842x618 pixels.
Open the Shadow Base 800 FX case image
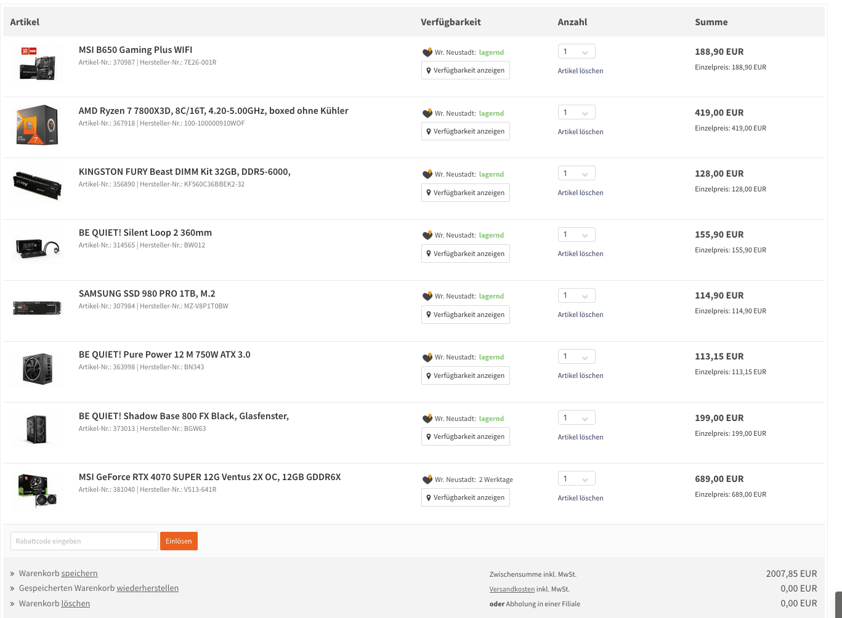coord(38,429)
